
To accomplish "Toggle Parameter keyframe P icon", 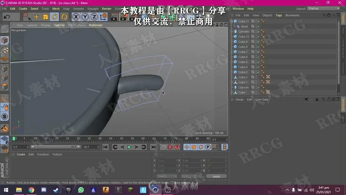I will 208,147.
